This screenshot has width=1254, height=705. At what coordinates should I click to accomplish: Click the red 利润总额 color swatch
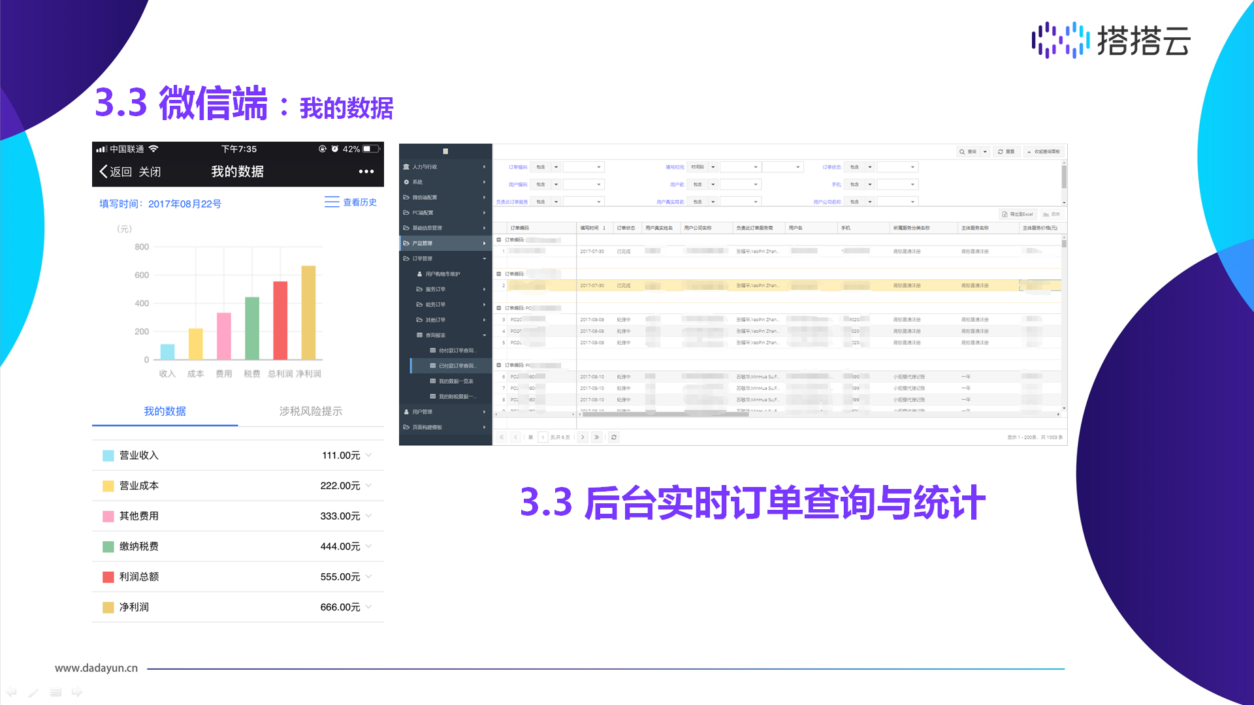pyautogui.click(x=108, y=577)
